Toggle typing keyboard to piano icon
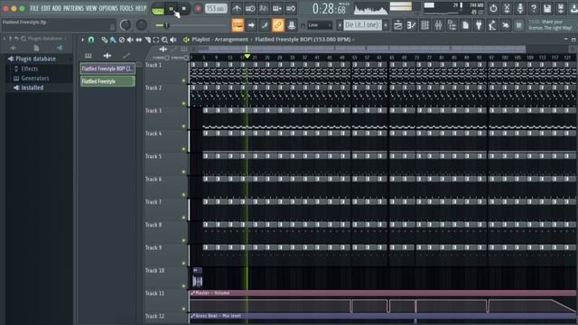Viewport: 578px width, 325px height. pos(238,25)
